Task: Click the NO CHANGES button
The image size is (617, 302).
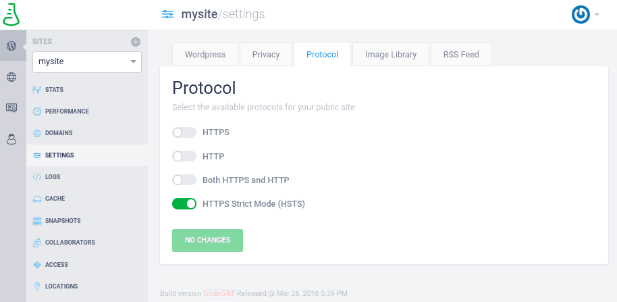Action: [207, 241]
